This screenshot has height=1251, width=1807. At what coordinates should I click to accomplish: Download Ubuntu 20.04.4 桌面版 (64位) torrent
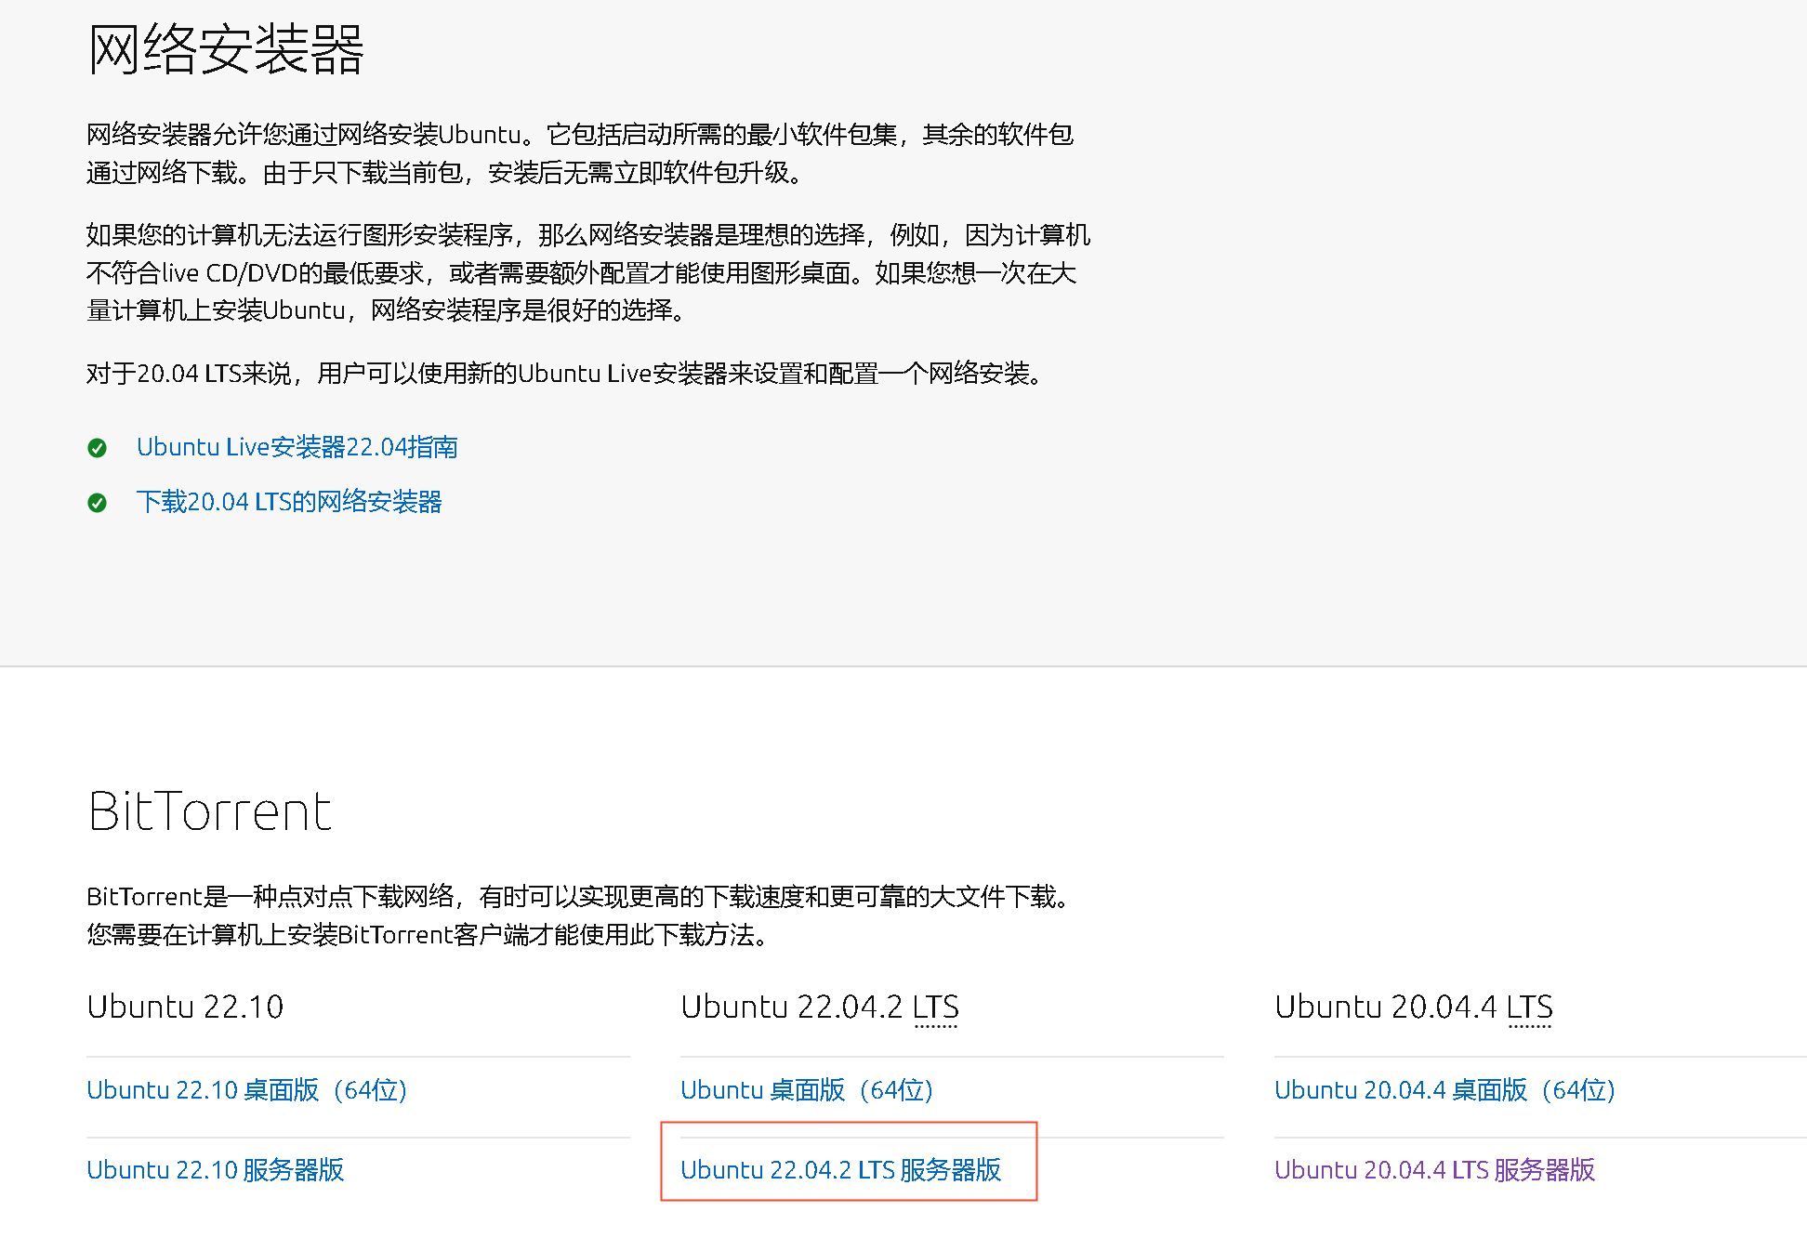click(1444, 1089)
